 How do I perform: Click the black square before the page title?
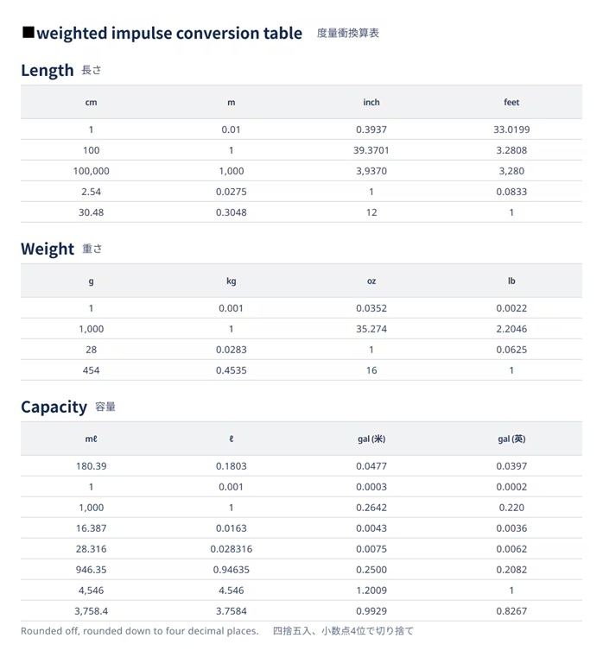[x=28, y=33]
